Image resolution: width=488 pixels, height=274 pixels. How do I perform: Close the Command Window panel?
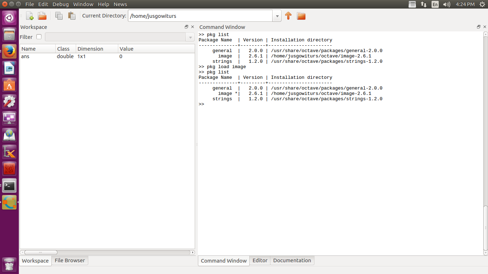pos(485,27)
